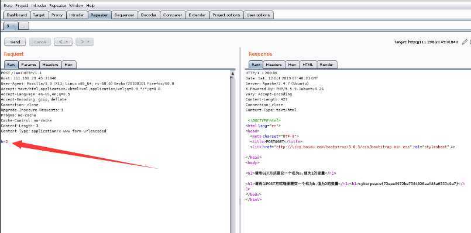This screenshot has width=471, height=233.
Task: Click the Vary: Accept-Encoding line
Action: coord(269,94)
